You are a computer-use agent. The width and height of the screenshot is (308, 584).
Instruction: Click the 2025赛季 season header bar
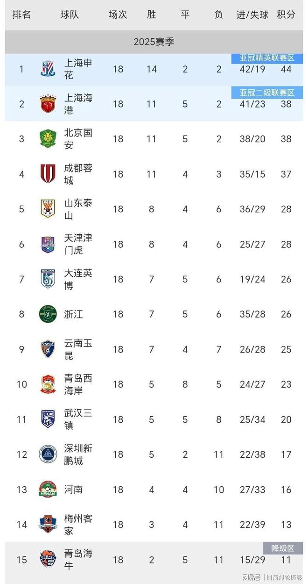(154, 42)
